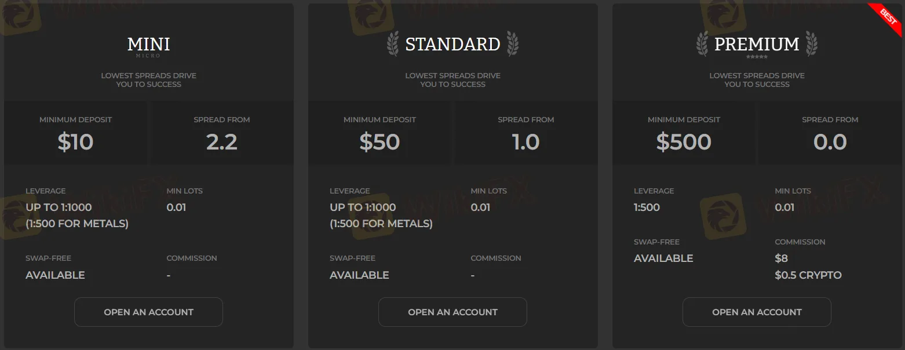
Task: Click the 1.0 spread value
Action: click(526, 142)
